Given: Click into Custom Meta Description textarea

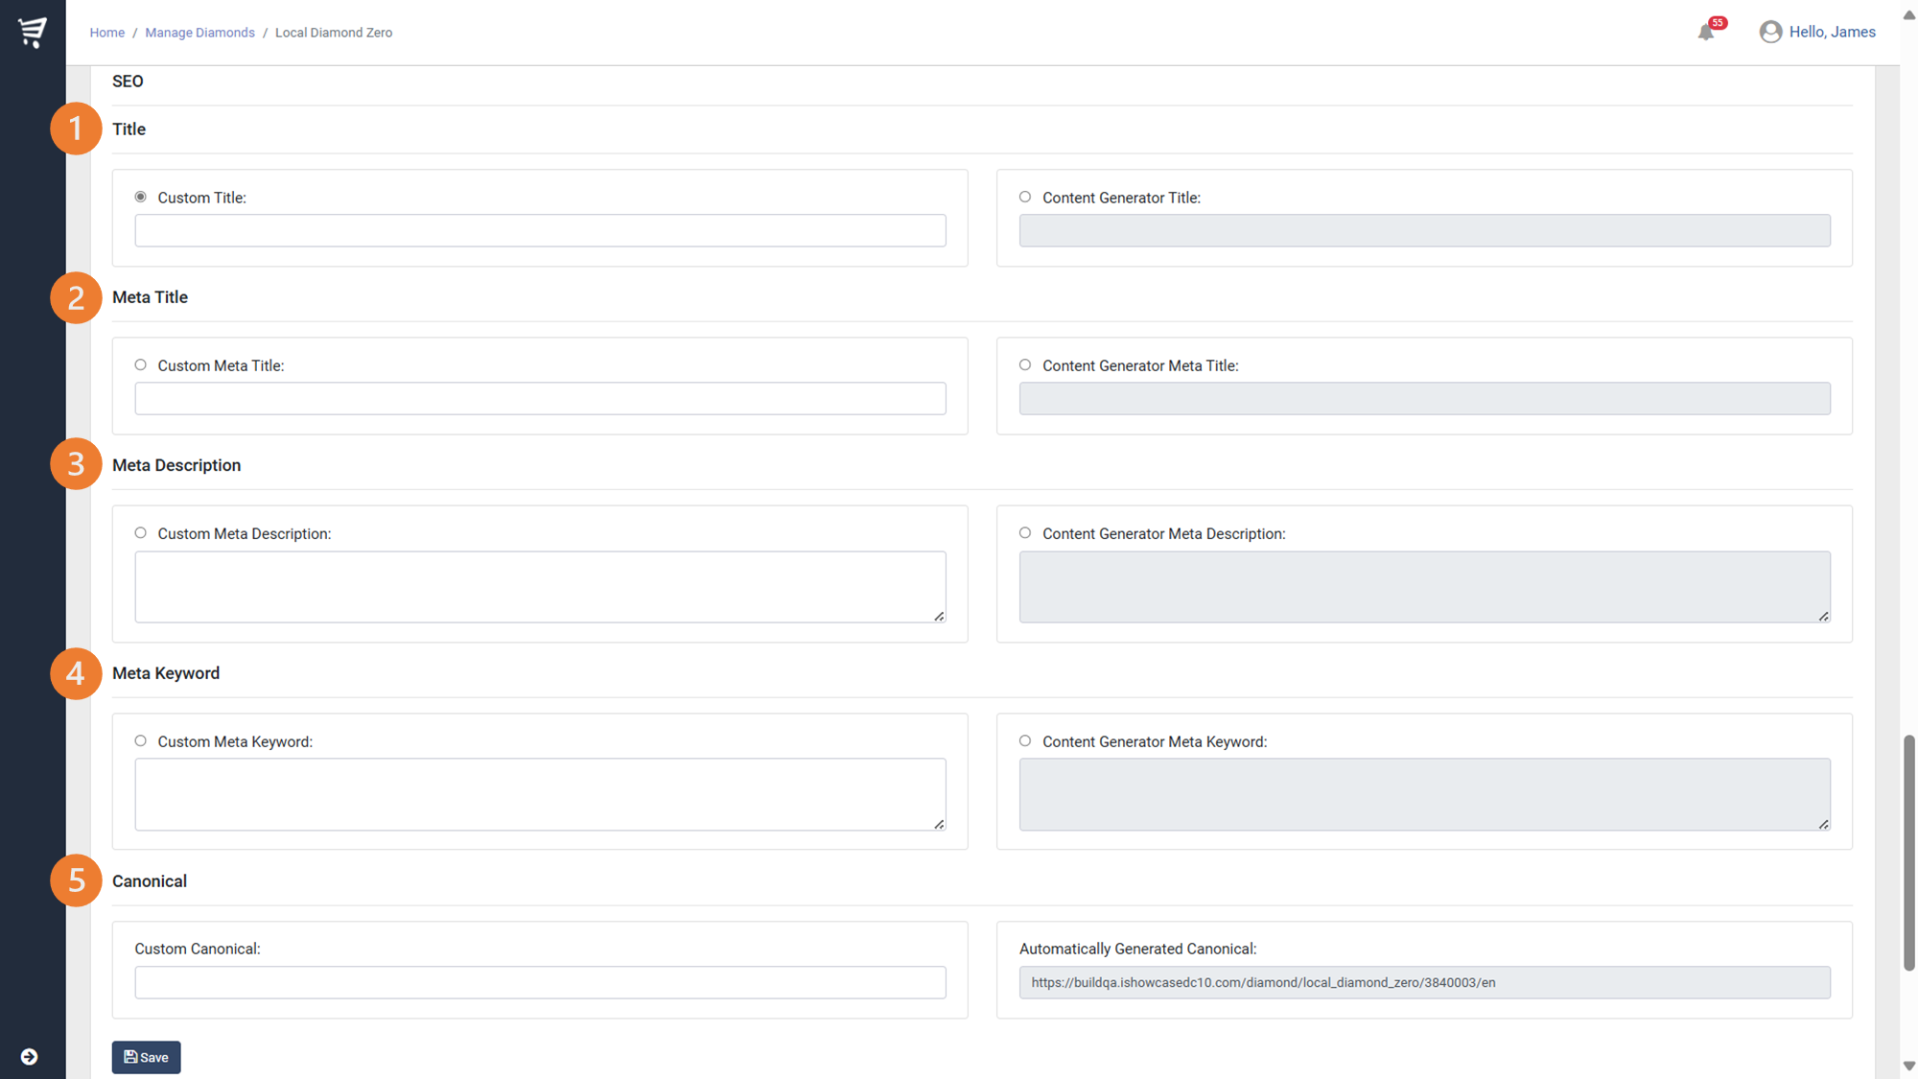Looking at the screenshot, I should pyautogui.click(x=540, y=586).
